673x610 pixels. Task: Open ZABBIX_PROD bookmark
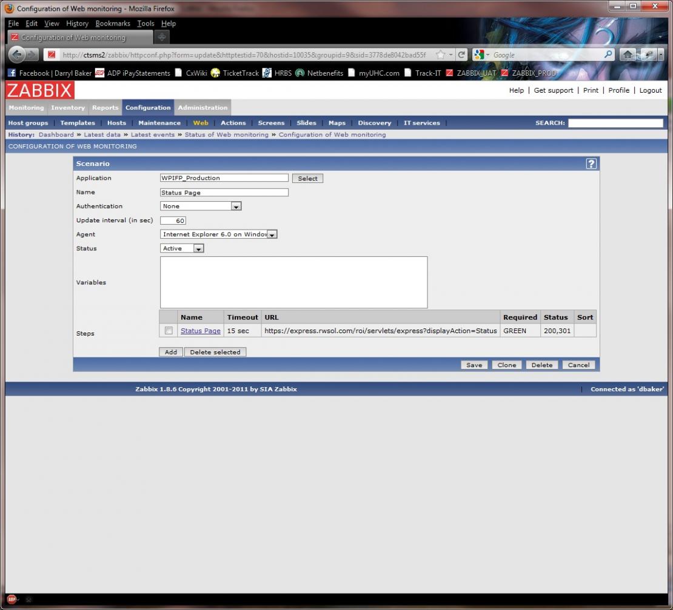[x=528, y=73]
